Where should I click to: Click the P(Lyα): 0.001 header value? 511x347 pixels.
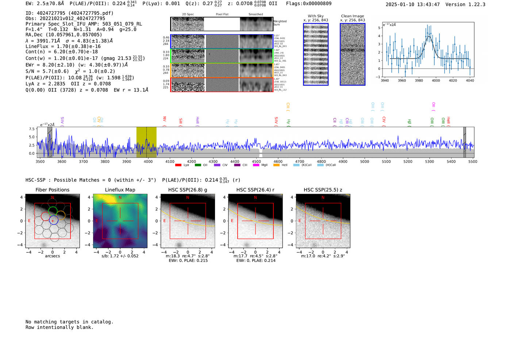(x=161, y=4)
